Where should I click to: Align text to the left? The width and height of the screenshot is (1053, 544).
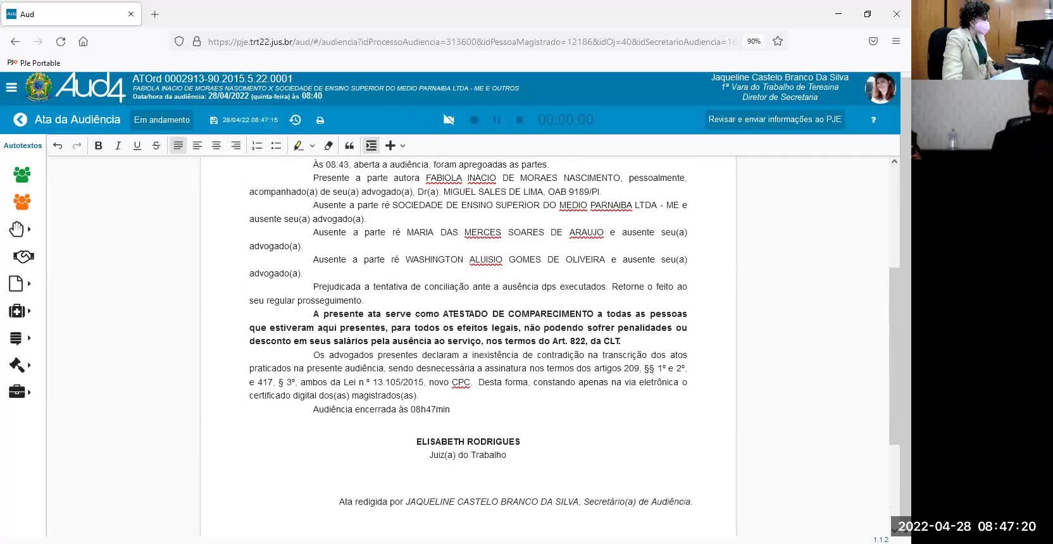(197, 145)
